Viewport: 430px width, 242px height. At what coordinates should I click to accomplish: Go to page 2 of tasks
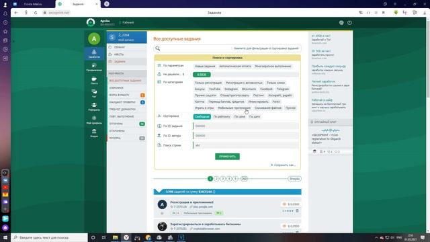(x=216, y=179)
